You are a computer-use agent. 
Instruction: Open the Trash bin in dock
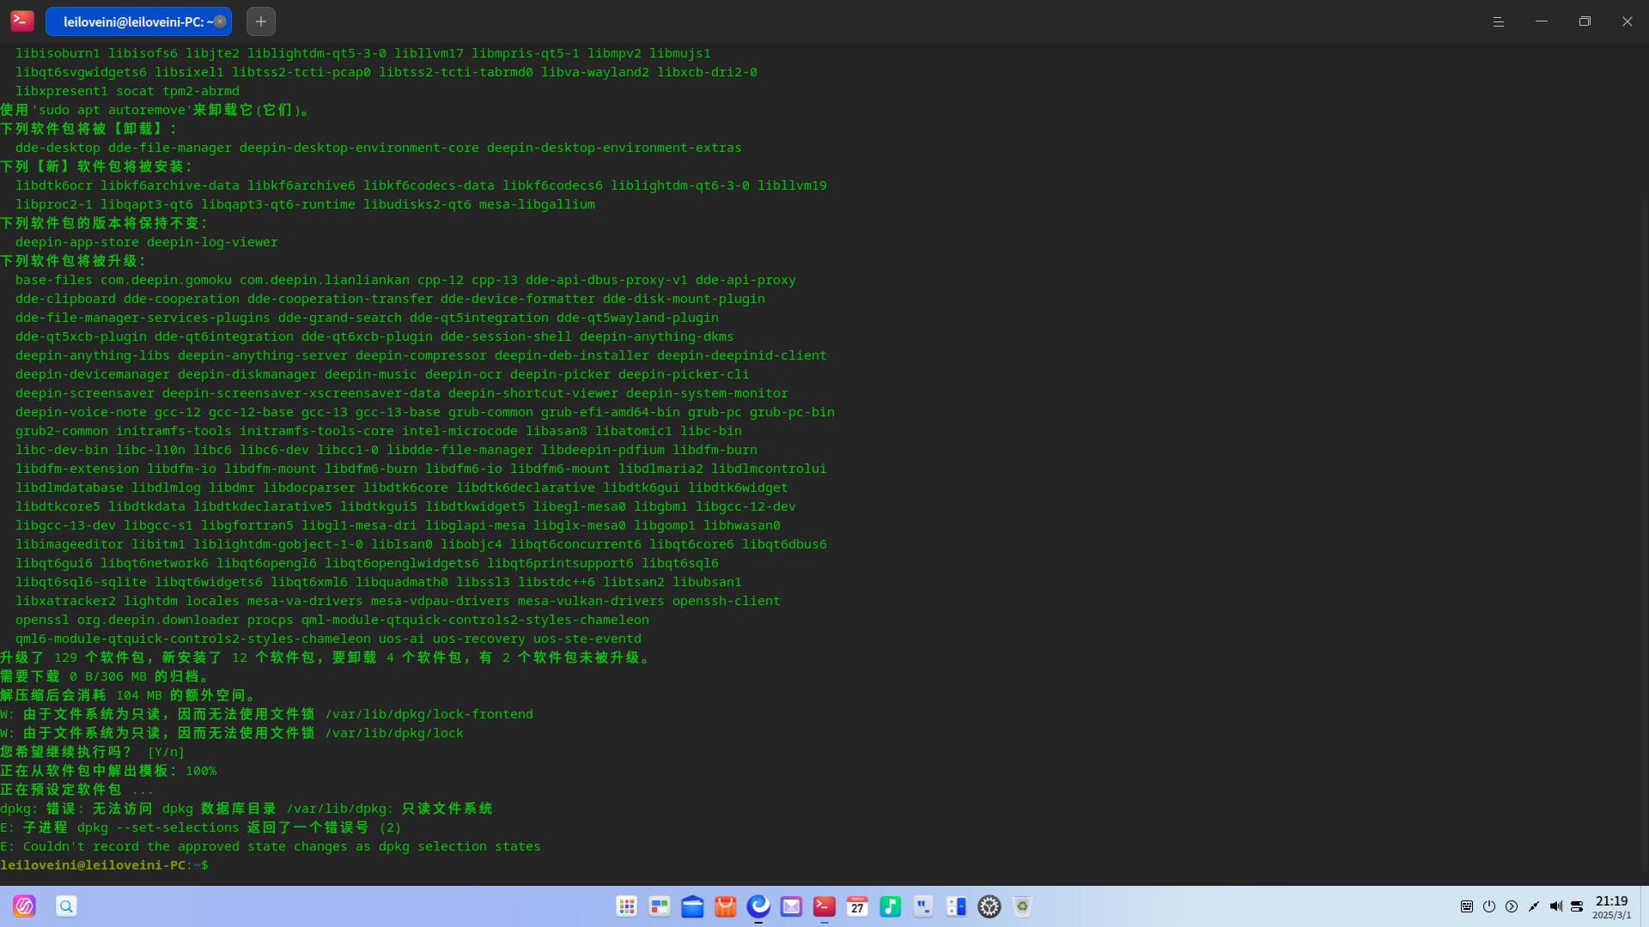[1022, 906]
